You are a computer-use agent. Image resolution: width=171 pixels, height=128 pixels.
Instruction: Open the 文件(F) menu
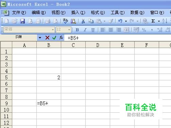(19, 13)
